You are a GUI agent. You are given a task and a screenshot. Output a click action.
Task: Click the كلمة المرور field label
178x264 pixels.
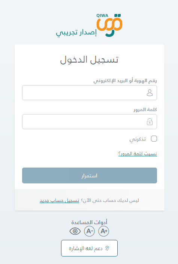tap(145, 110)
